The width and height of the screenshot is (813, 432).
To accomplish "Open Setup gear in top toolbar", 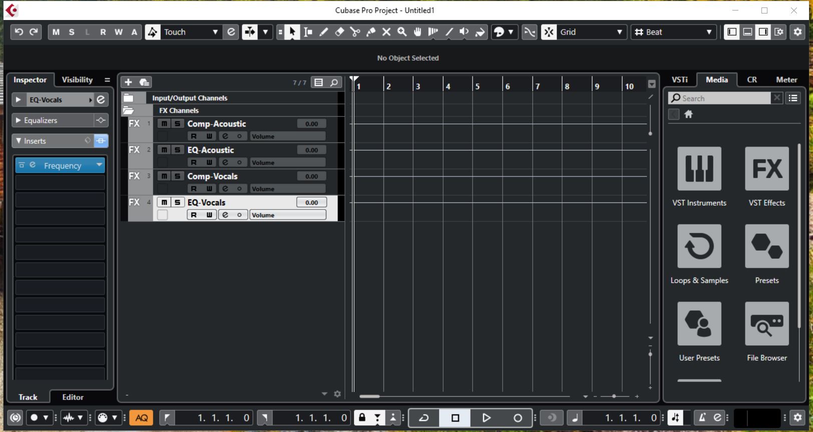I will (x=797, y=32).
